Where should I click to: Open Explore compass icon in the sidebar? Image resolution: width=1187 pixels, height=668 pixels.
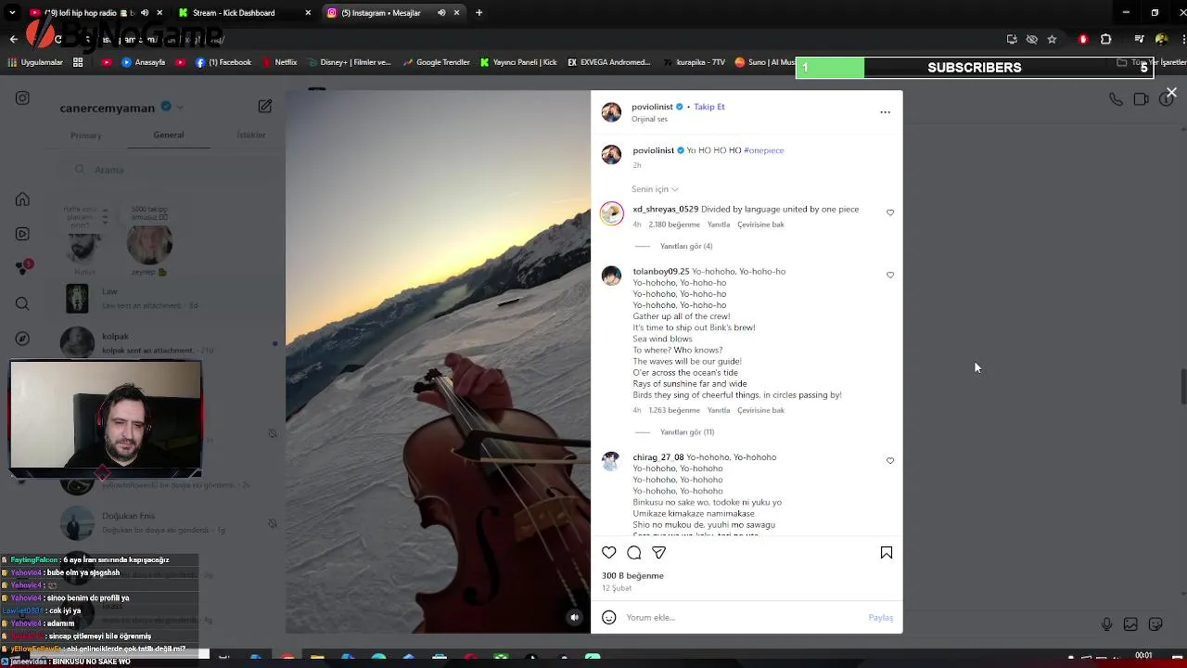[22, 339]
